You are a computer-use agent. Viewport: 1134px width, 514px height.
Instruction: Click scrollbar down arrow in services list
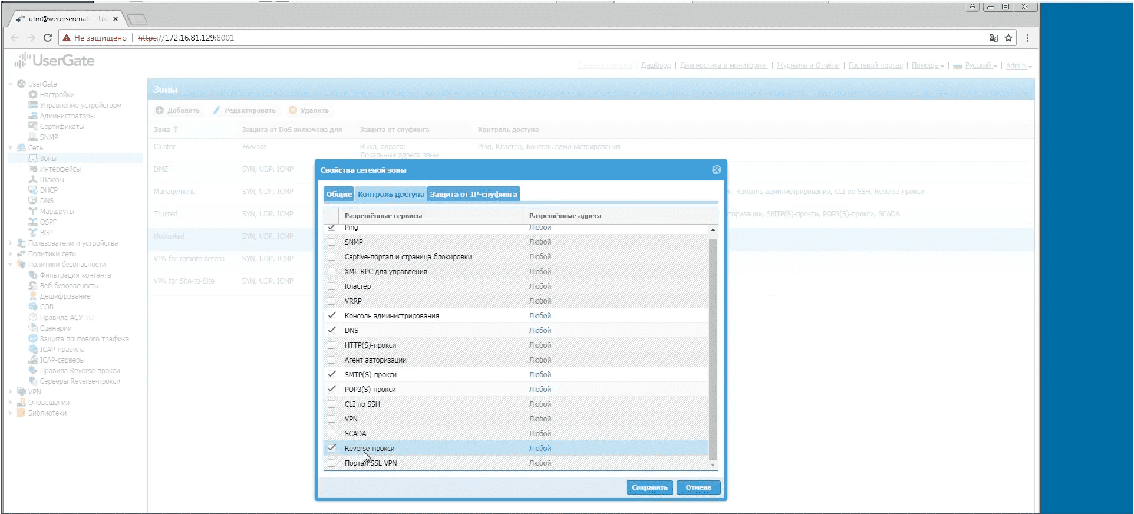[x=713, y=466]
